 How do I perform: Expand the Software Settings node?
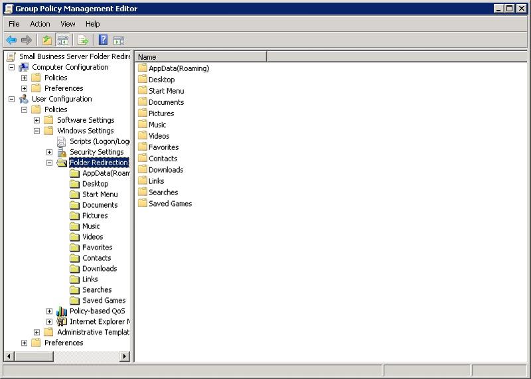tap(37, 120)
